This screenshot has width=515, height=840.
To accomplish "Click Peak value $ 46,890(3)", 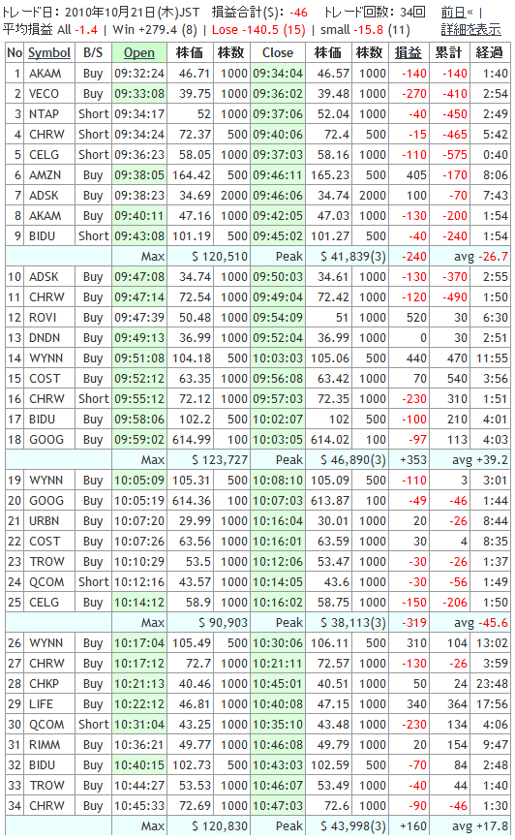I will [x=352, y=460].
